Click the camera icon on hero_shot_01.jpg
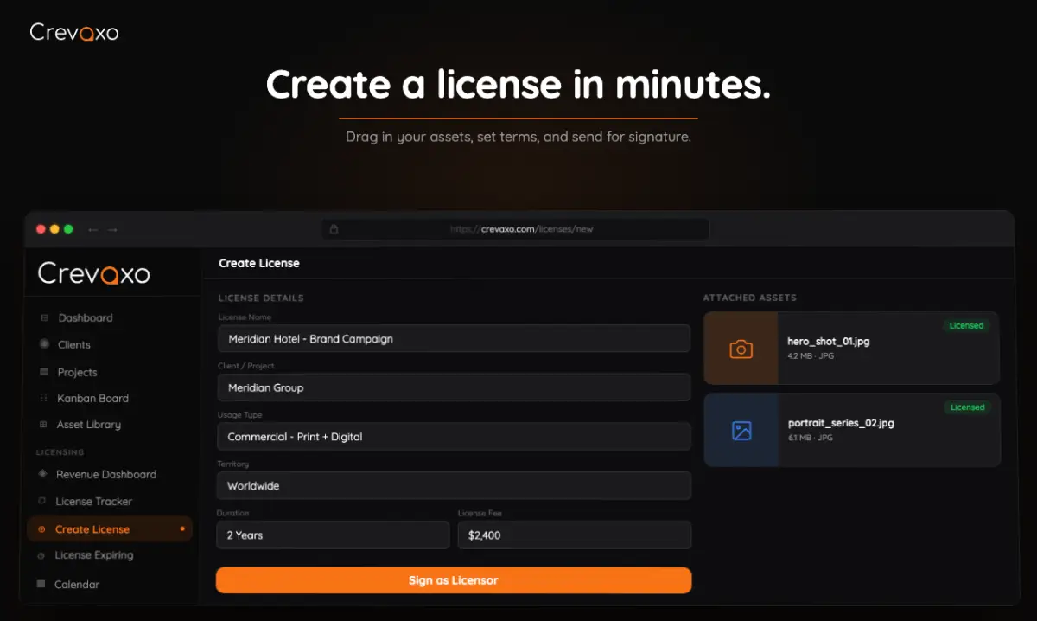1037x621 pixels. pos(741,349)
